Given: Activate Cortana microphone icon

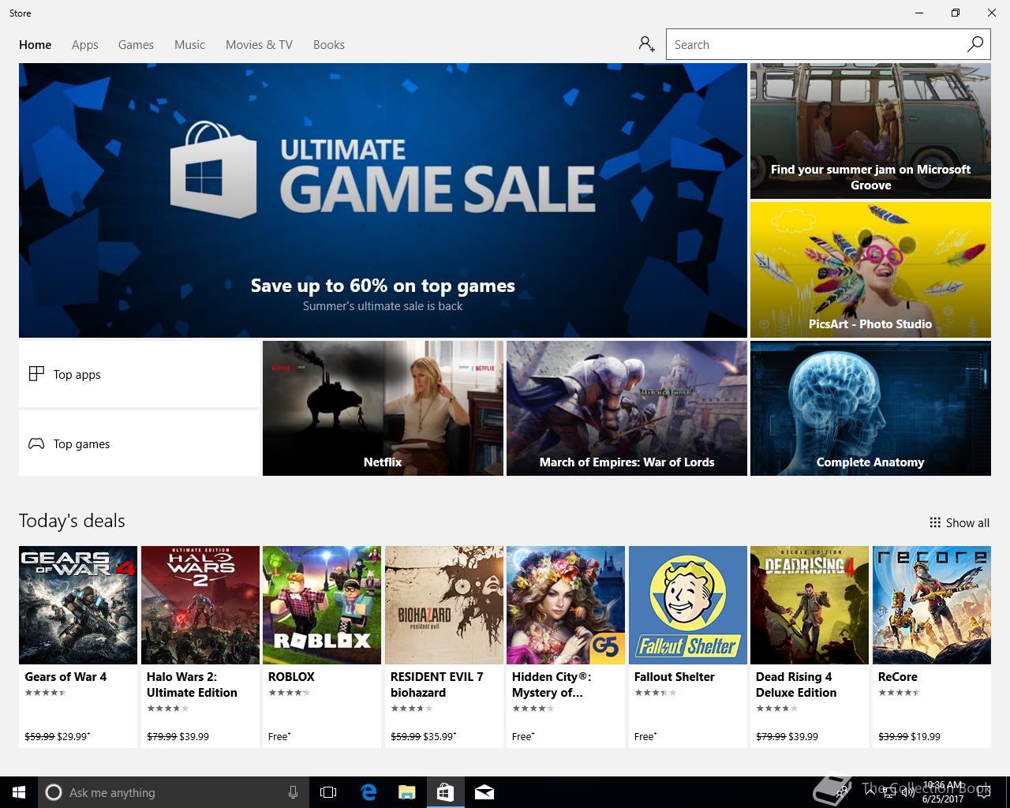Looking at the screenshot, I should (293, 792).
